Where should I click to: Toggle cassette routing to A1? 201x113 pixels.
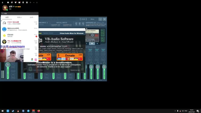click(x=103, y=30)
